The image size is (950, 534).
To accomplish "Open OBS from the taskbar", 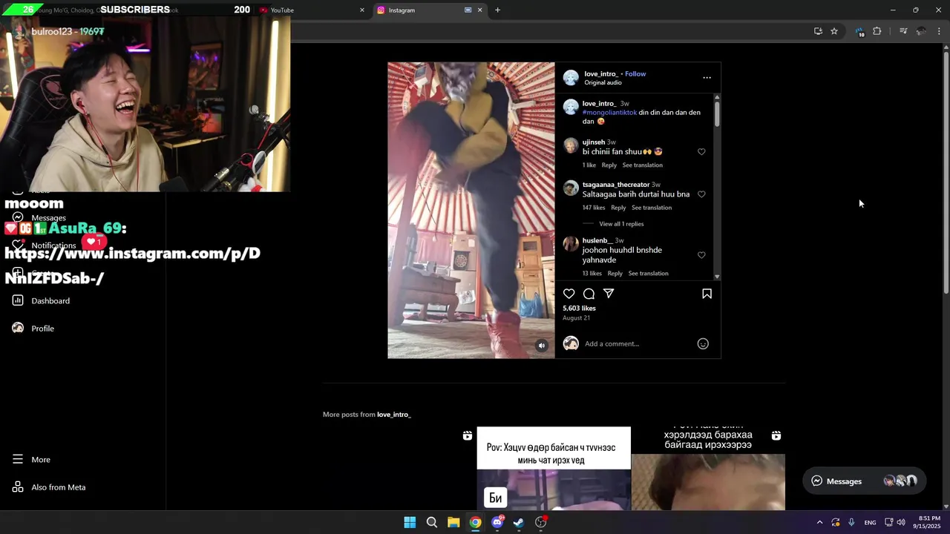I will tap(541, 522).
